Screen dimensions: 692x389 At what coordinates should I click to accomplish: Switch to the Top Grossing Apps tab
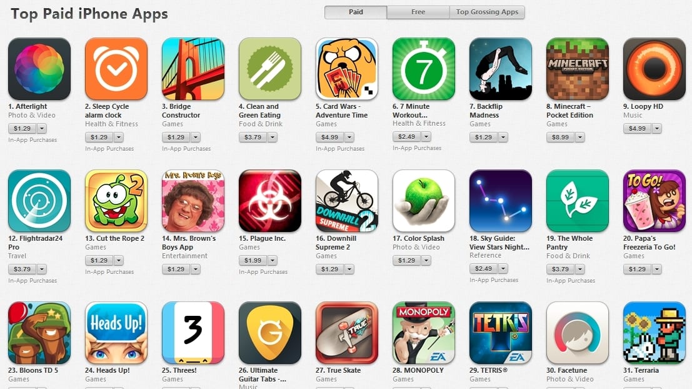click(x=487, y=13)
